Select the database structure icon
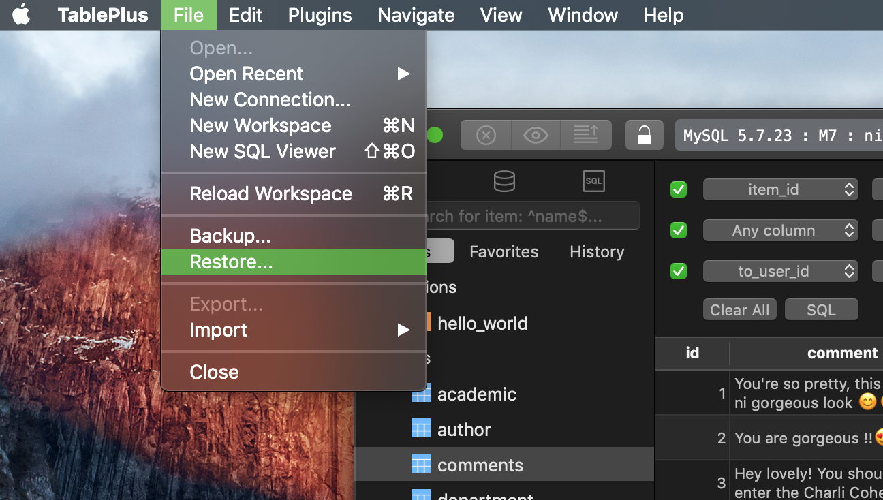The image size is (883, 500). [504, 181]
